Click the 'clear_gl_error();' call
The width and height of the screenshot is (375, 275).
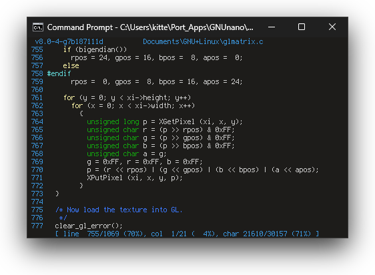click(x=89, y=226)
